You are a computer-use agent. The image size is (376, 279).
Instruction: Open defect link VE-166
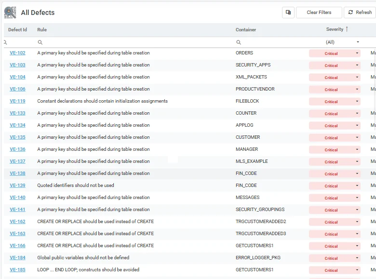17,246
